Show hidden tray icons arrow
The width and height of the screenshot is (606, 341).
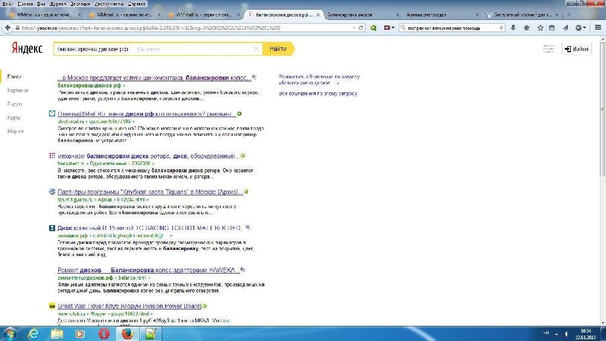point(556,334)
